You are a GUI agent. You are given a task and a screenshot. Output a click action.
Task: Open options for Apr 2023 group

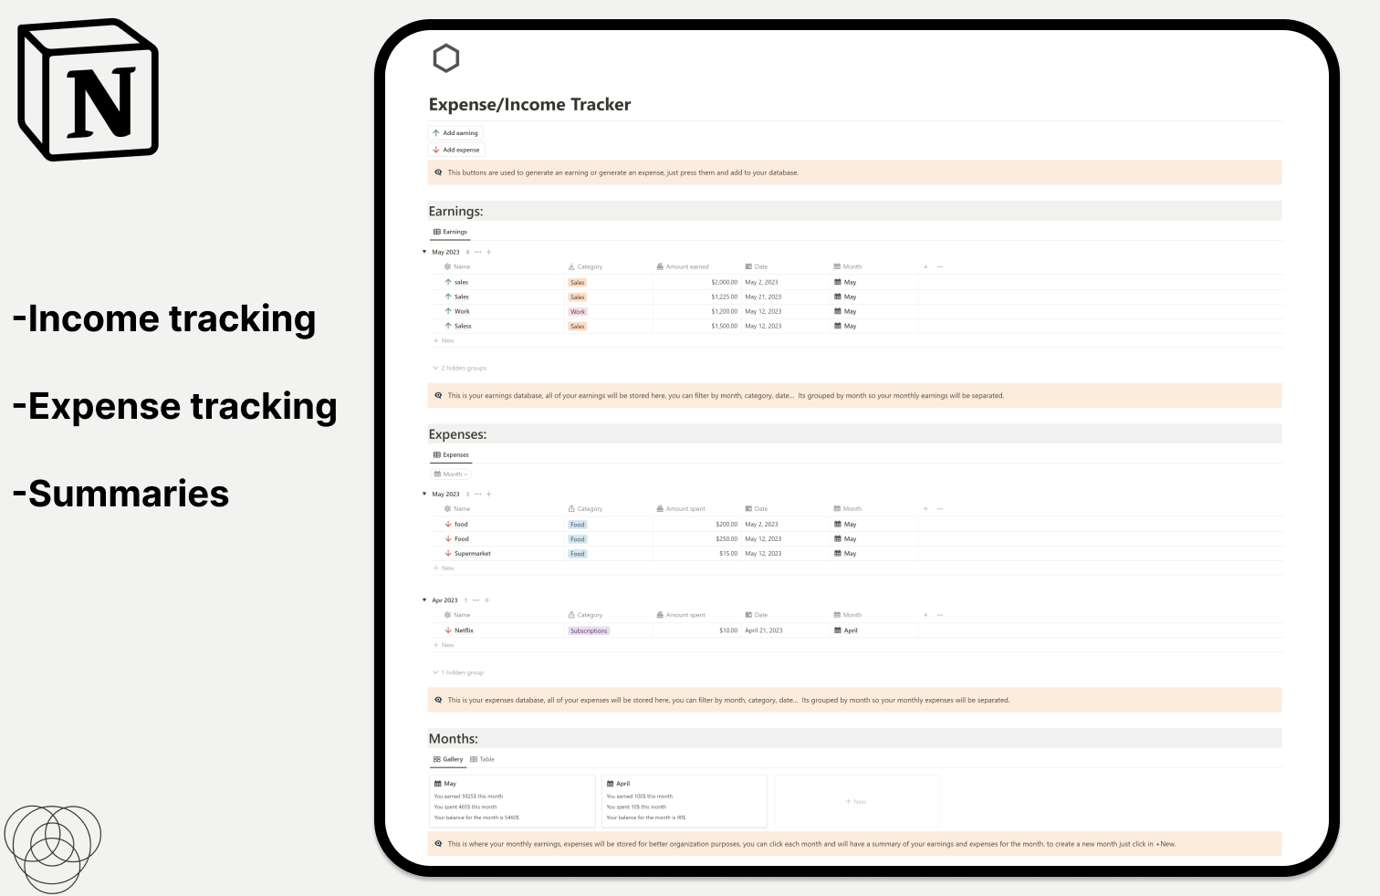pyautogui.click(x=476, y=600)
